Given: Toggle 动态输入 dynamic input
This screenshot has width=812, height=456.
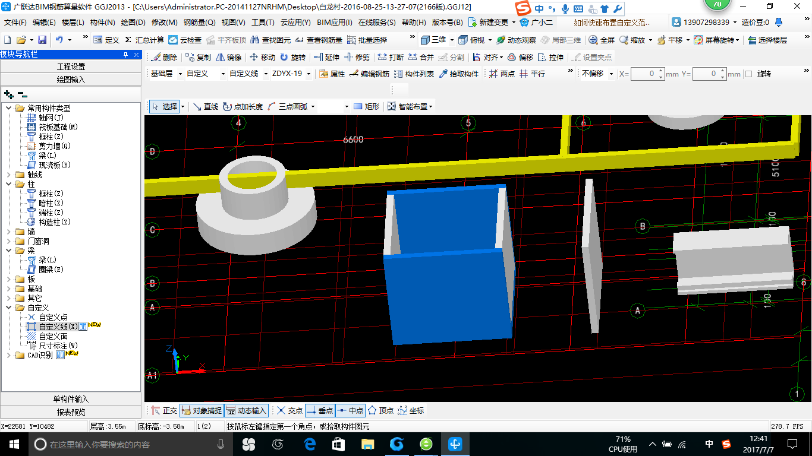Looking at the screenshot, I should (x=246, y=410).
